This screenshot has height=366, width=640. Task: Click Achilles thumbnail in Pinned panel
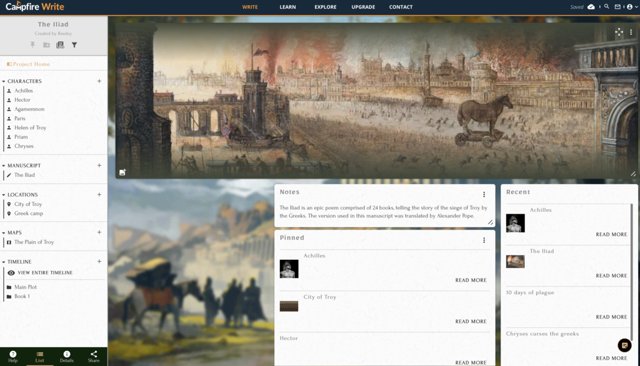pyautogui.click(x=289, y=269)
